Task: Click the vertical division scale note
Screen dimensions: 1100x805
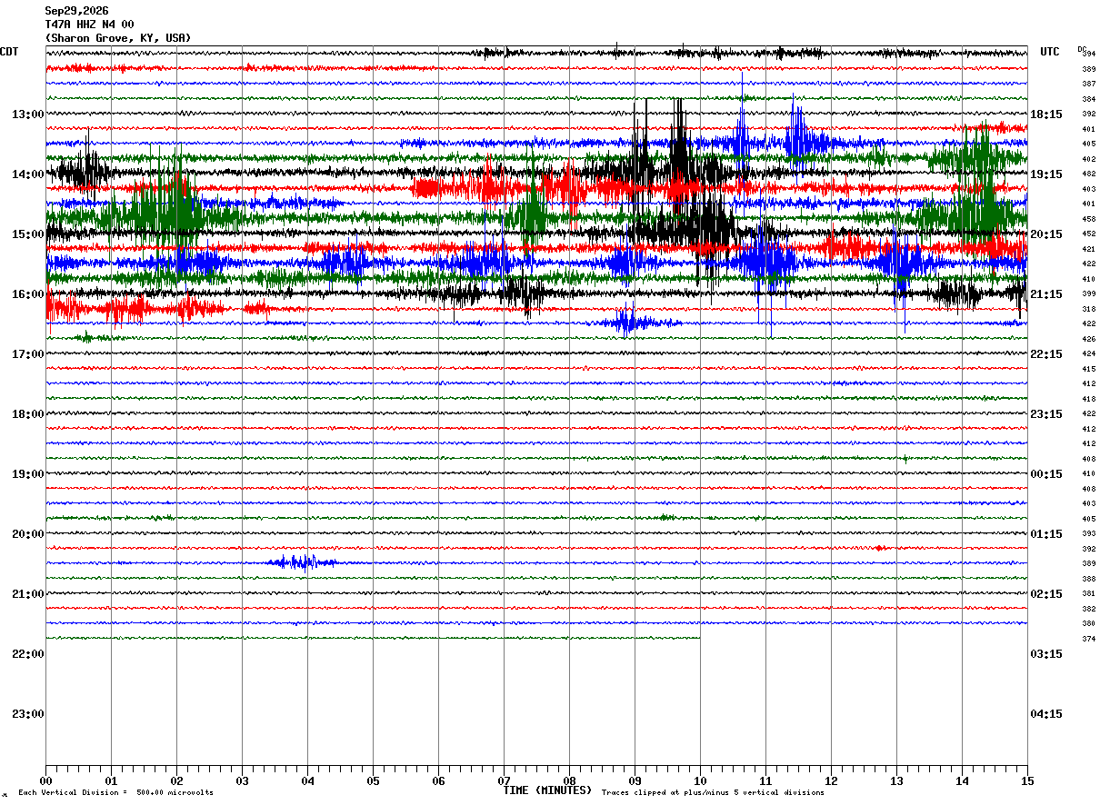Action: (x=115, y=793)
